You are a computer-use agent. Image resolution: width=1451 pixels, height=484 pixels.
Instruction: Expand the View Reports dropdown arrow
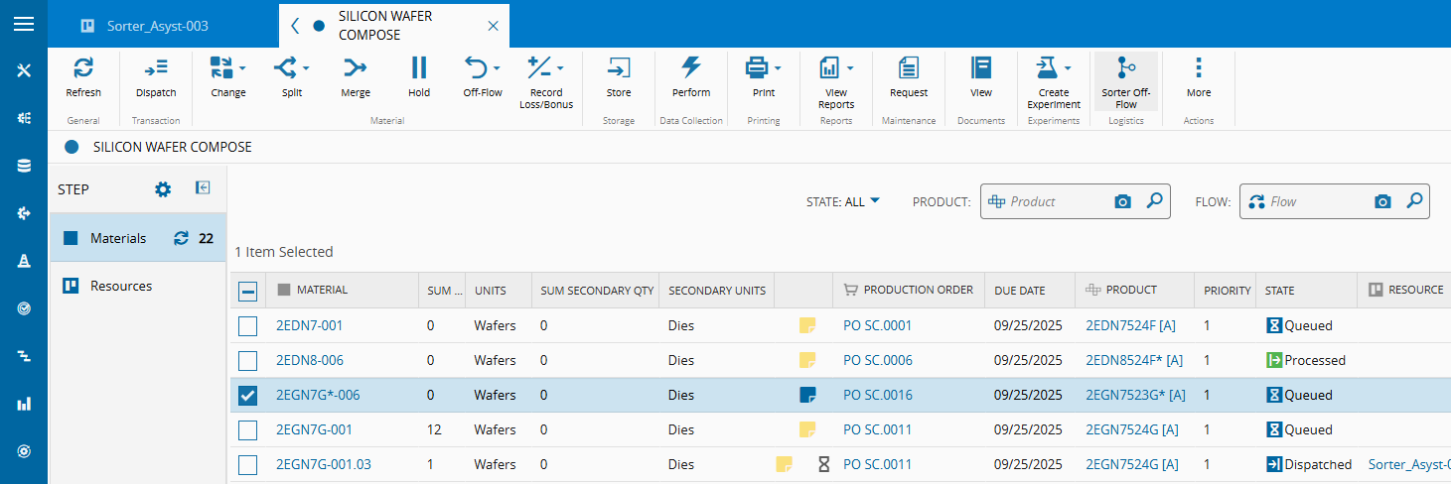(x=850, y=68)
